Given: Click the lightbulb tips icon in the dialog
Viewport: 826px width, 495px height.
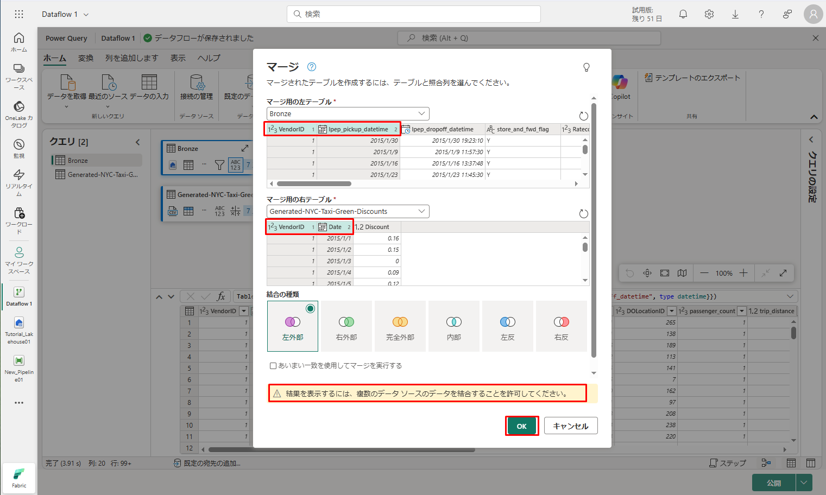Looking at the screenshot, I should [x=587, y=67].
